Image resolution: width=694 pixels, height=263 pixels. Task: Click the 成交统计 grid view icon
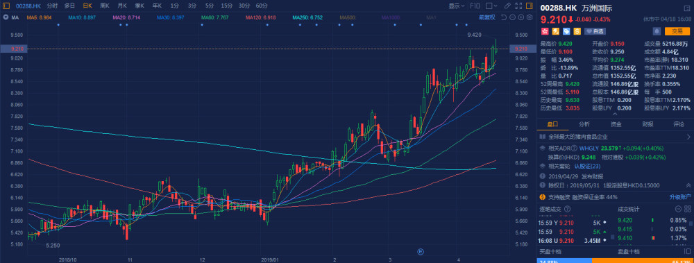pos(687,209)
